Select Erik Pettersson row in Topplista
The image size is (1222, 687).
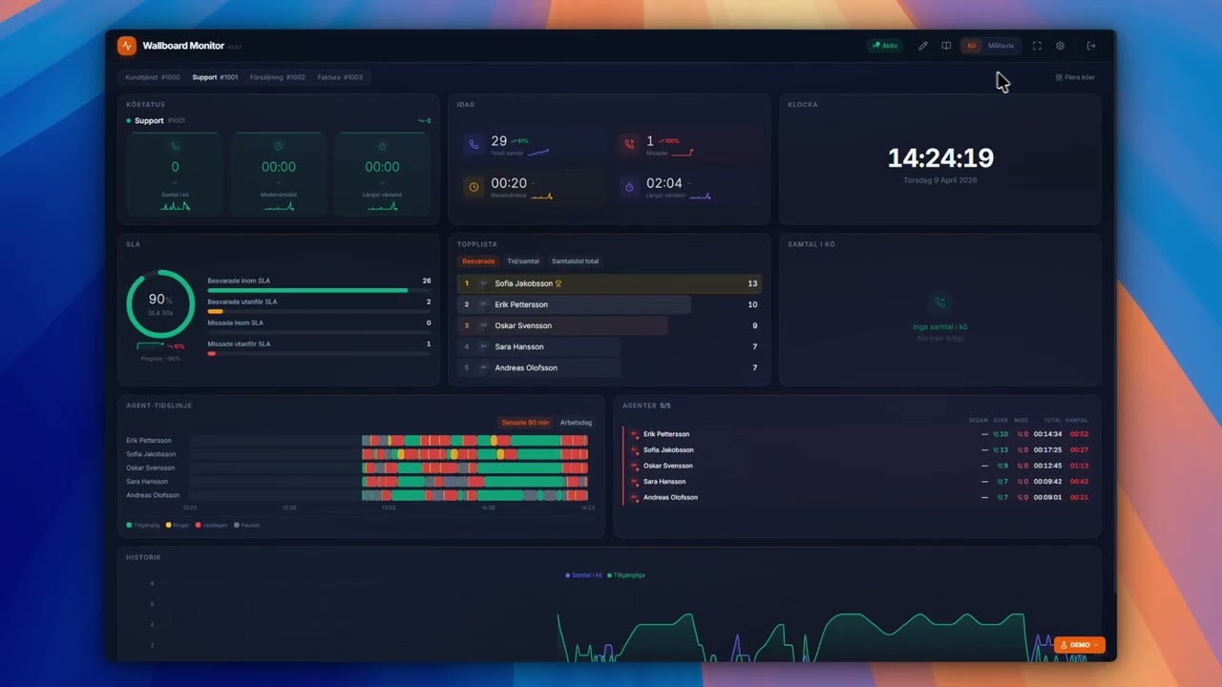(x=609, y=304)
